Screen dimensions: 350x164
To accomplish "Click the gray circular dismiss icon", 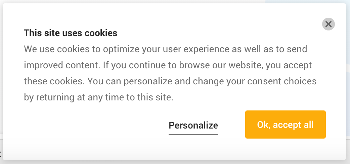I will [x=329, y=24].
